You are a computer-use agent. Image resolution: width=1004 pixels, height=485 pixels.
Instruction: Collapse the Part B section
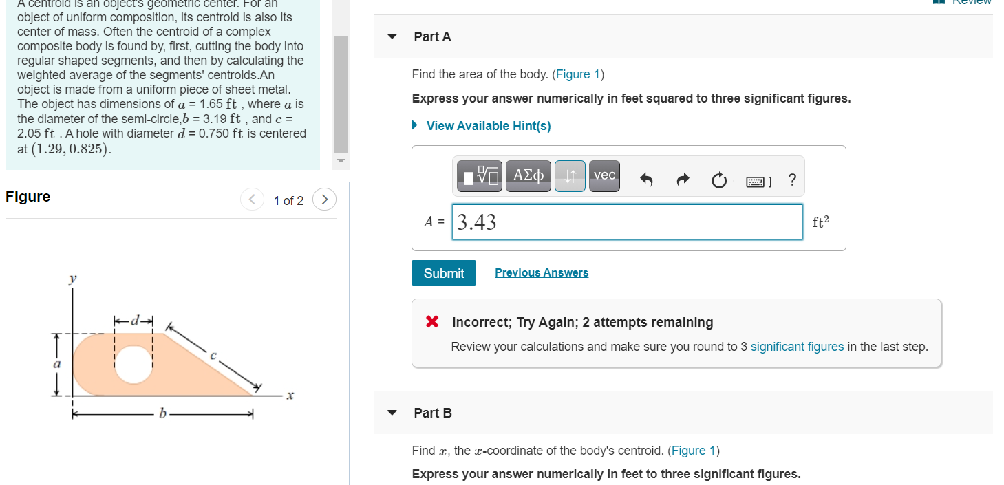(392, 413)
